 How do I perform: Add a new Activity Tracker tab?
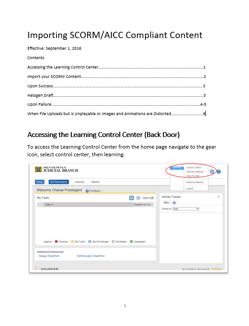pyautogui.click(x=174, y=203)
